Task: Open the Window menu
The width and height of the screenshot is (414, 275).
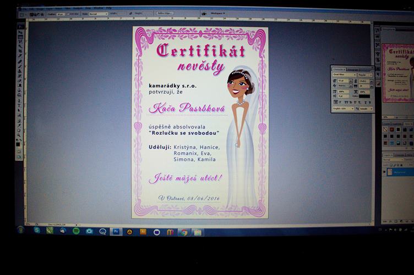Action: click(x=99, y=8)
